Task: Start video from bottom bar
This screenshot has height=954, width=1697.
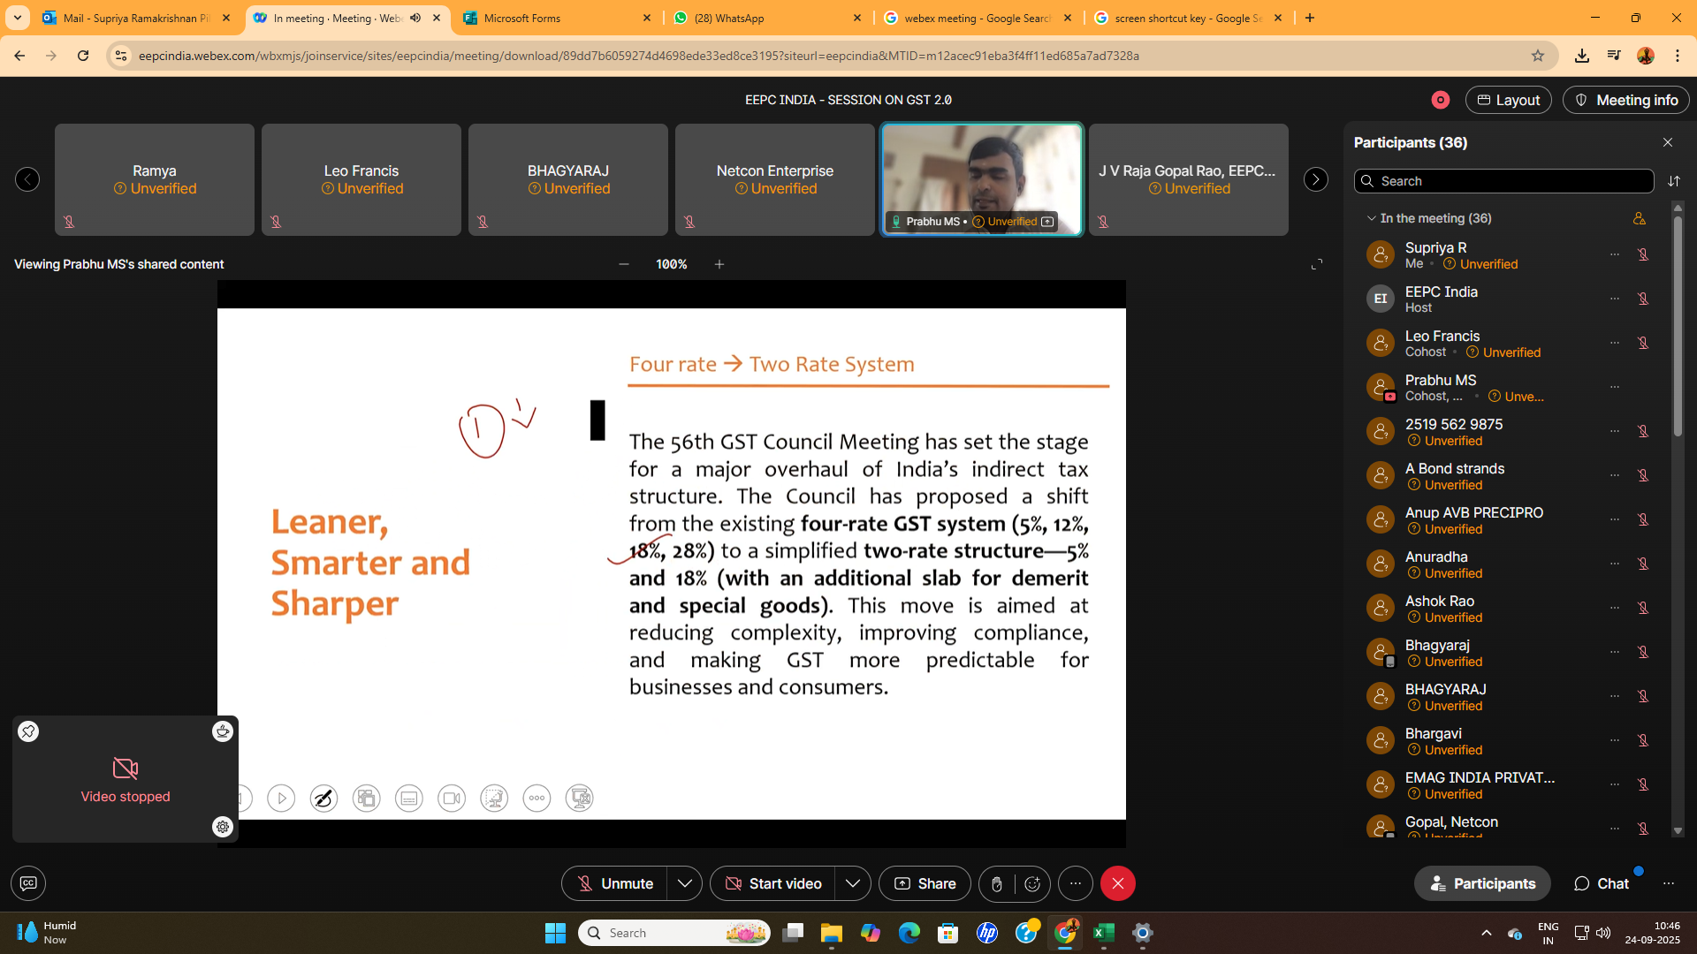Action: coord(773,884)
